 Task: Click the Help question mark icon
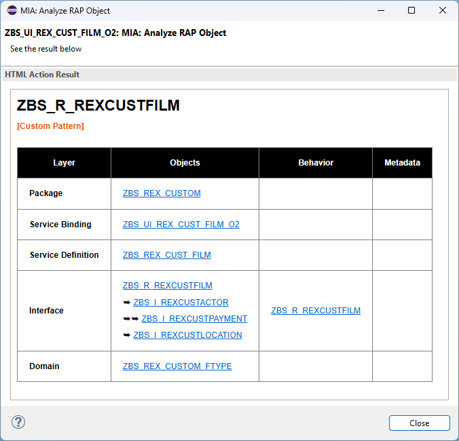pos(18,422)
